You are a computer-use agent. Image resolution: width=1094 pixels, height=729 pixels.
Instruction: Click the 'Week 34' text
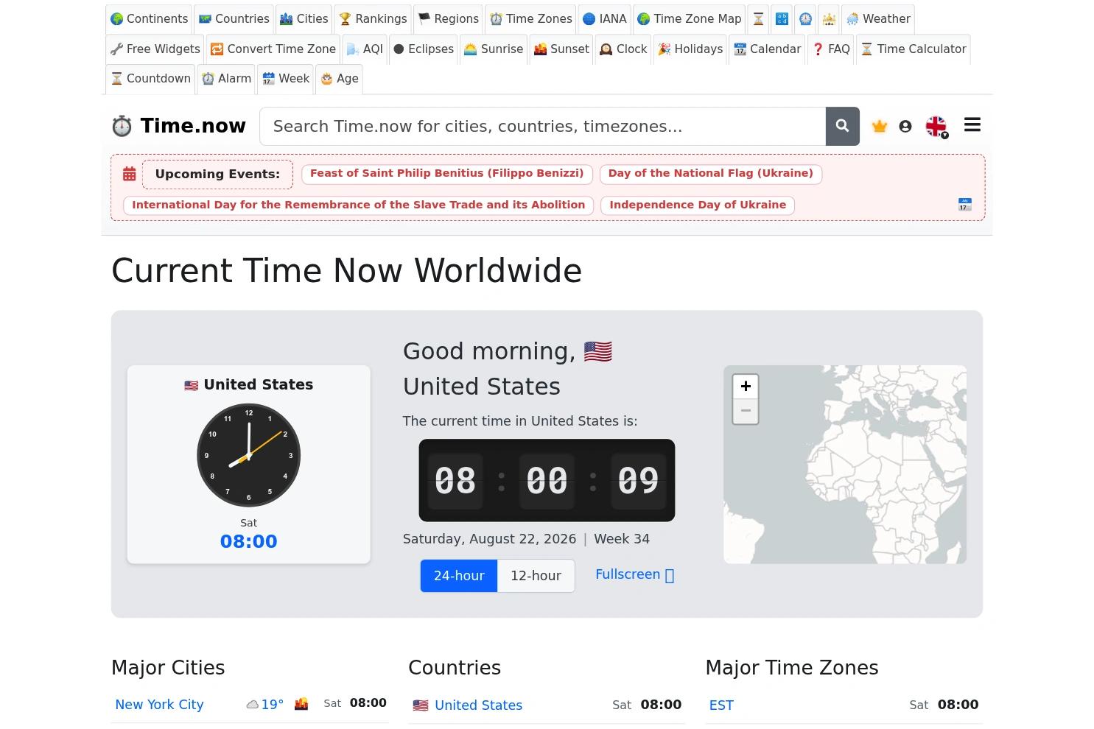622,539
